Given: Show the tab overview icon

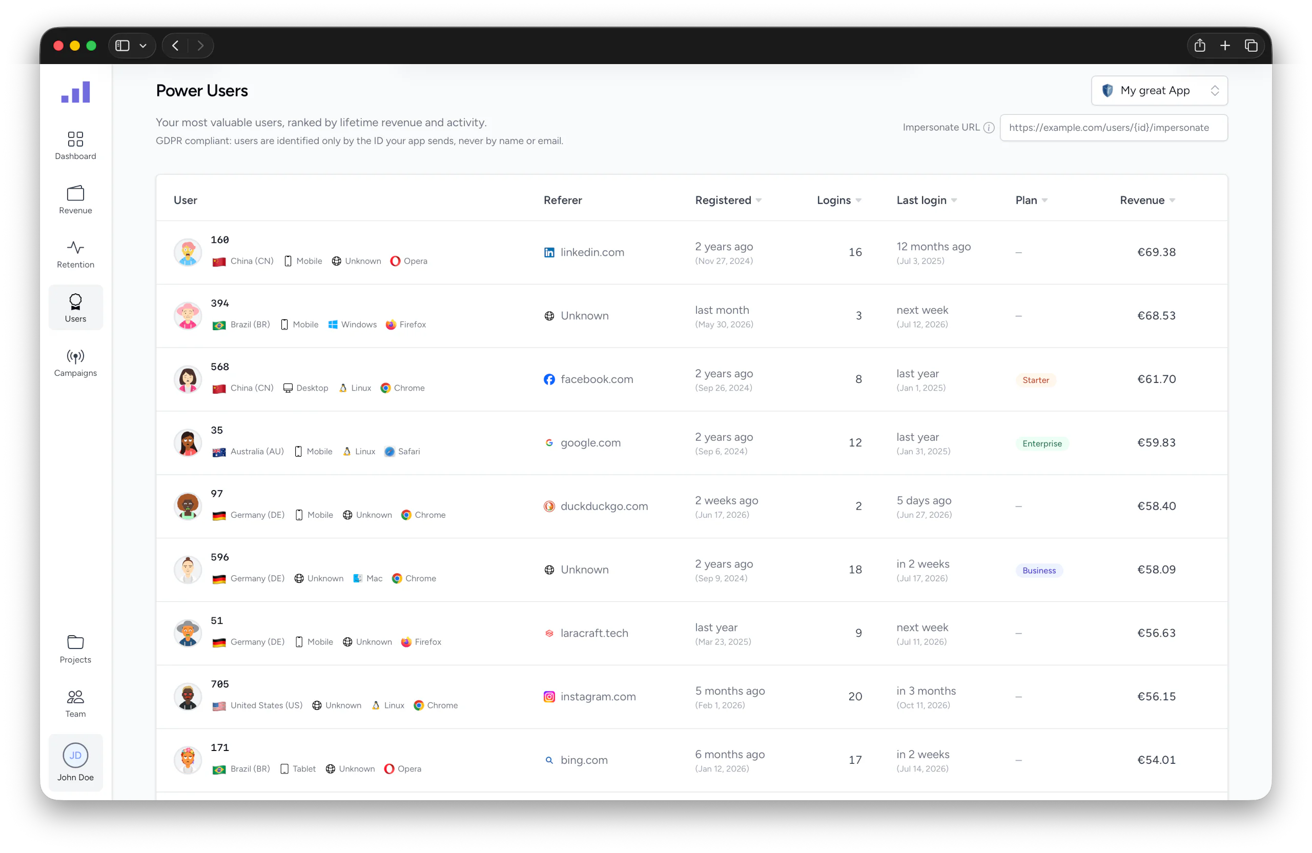Looking at the screenshot, I should pyautogui.click(x=1251, y=46).
